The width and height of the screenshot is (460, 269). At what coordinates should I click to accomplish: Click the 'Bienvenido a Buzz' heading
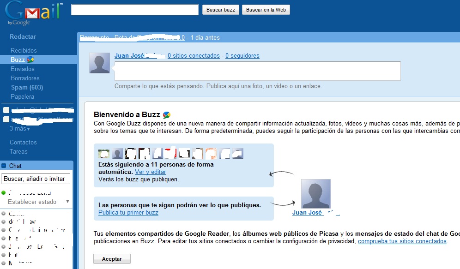point(127,114)
